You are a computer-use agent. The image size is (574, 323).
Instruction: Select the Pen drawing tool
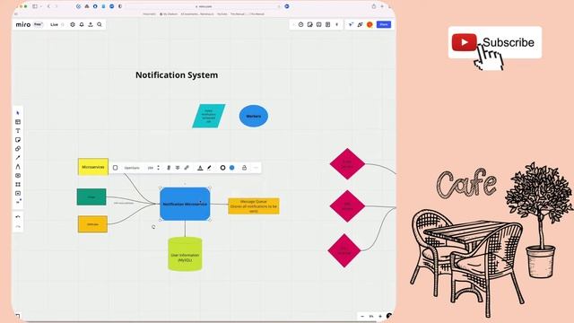point(18,167)
